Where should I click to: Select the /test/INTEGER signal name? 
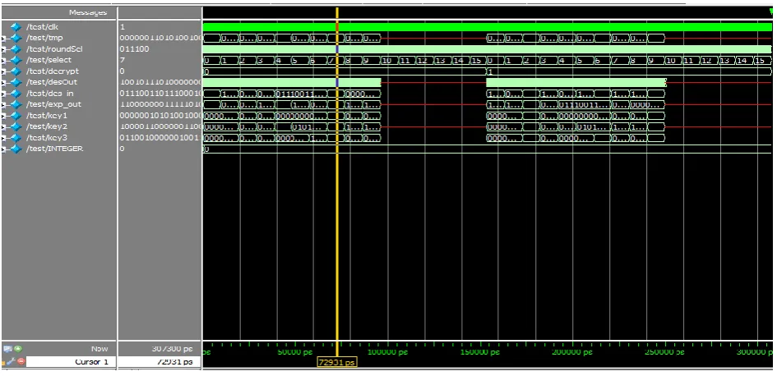[54, 149]
